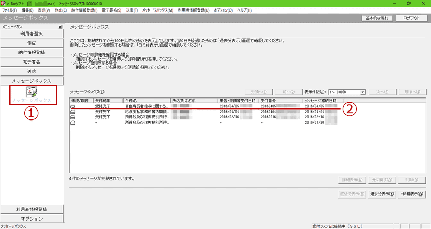This screenshot has height=229, width=431.
Task: Select 作成 in the menu panel
Action: [x=32, y=43]
